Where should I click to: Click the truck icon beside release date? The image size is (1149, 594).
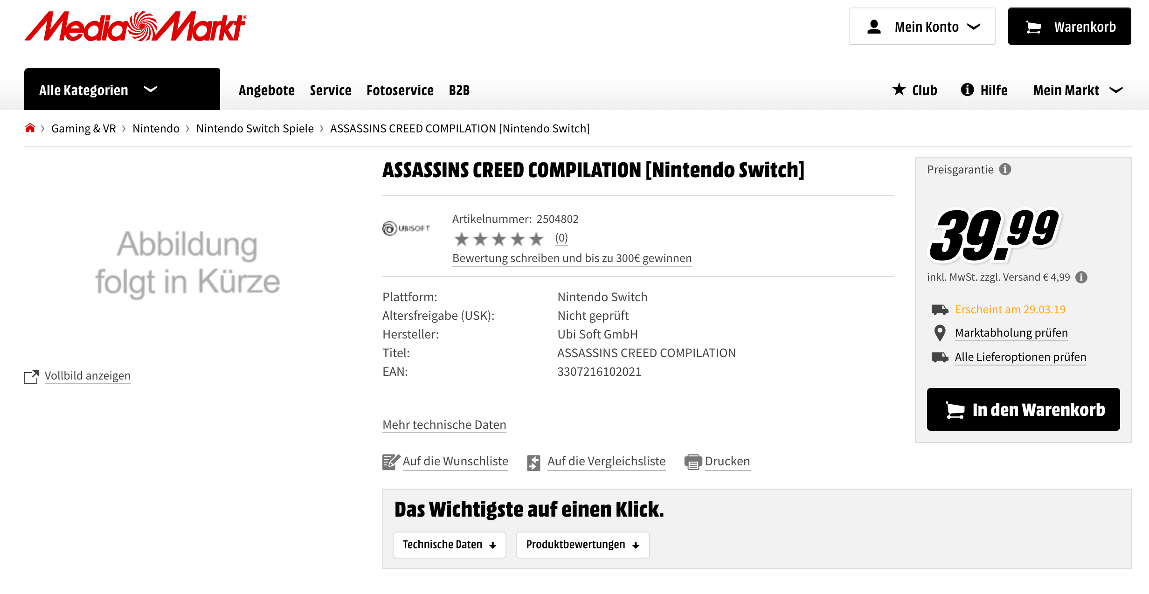tap(940, 309)
